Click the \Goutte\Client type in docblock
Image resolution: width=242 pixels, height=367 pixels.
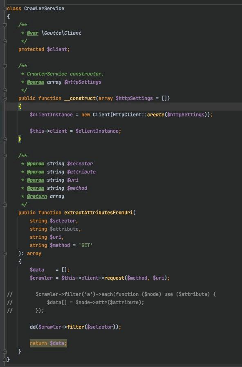61,33
